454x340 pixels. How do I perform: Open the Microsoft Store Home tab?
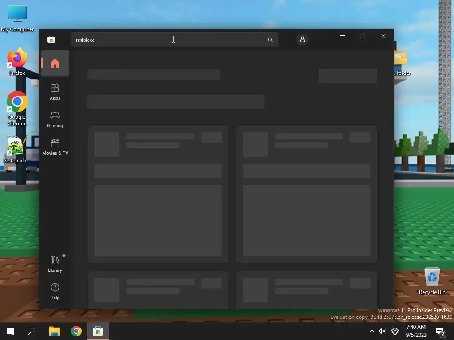tap(55, 63)
